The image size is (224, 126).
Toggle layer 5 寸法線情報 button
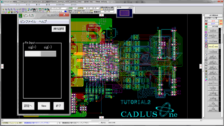[x=213, y=52]
